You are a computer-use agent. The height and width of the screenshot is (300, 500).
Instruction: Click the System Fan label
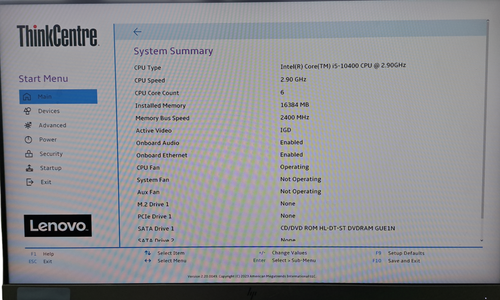(153, 180)
